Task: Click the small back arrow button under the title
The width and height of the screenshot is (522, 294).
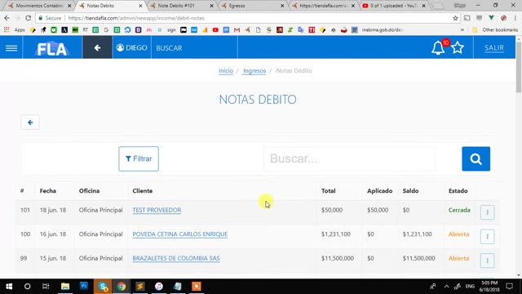Action: coord(30,122)
